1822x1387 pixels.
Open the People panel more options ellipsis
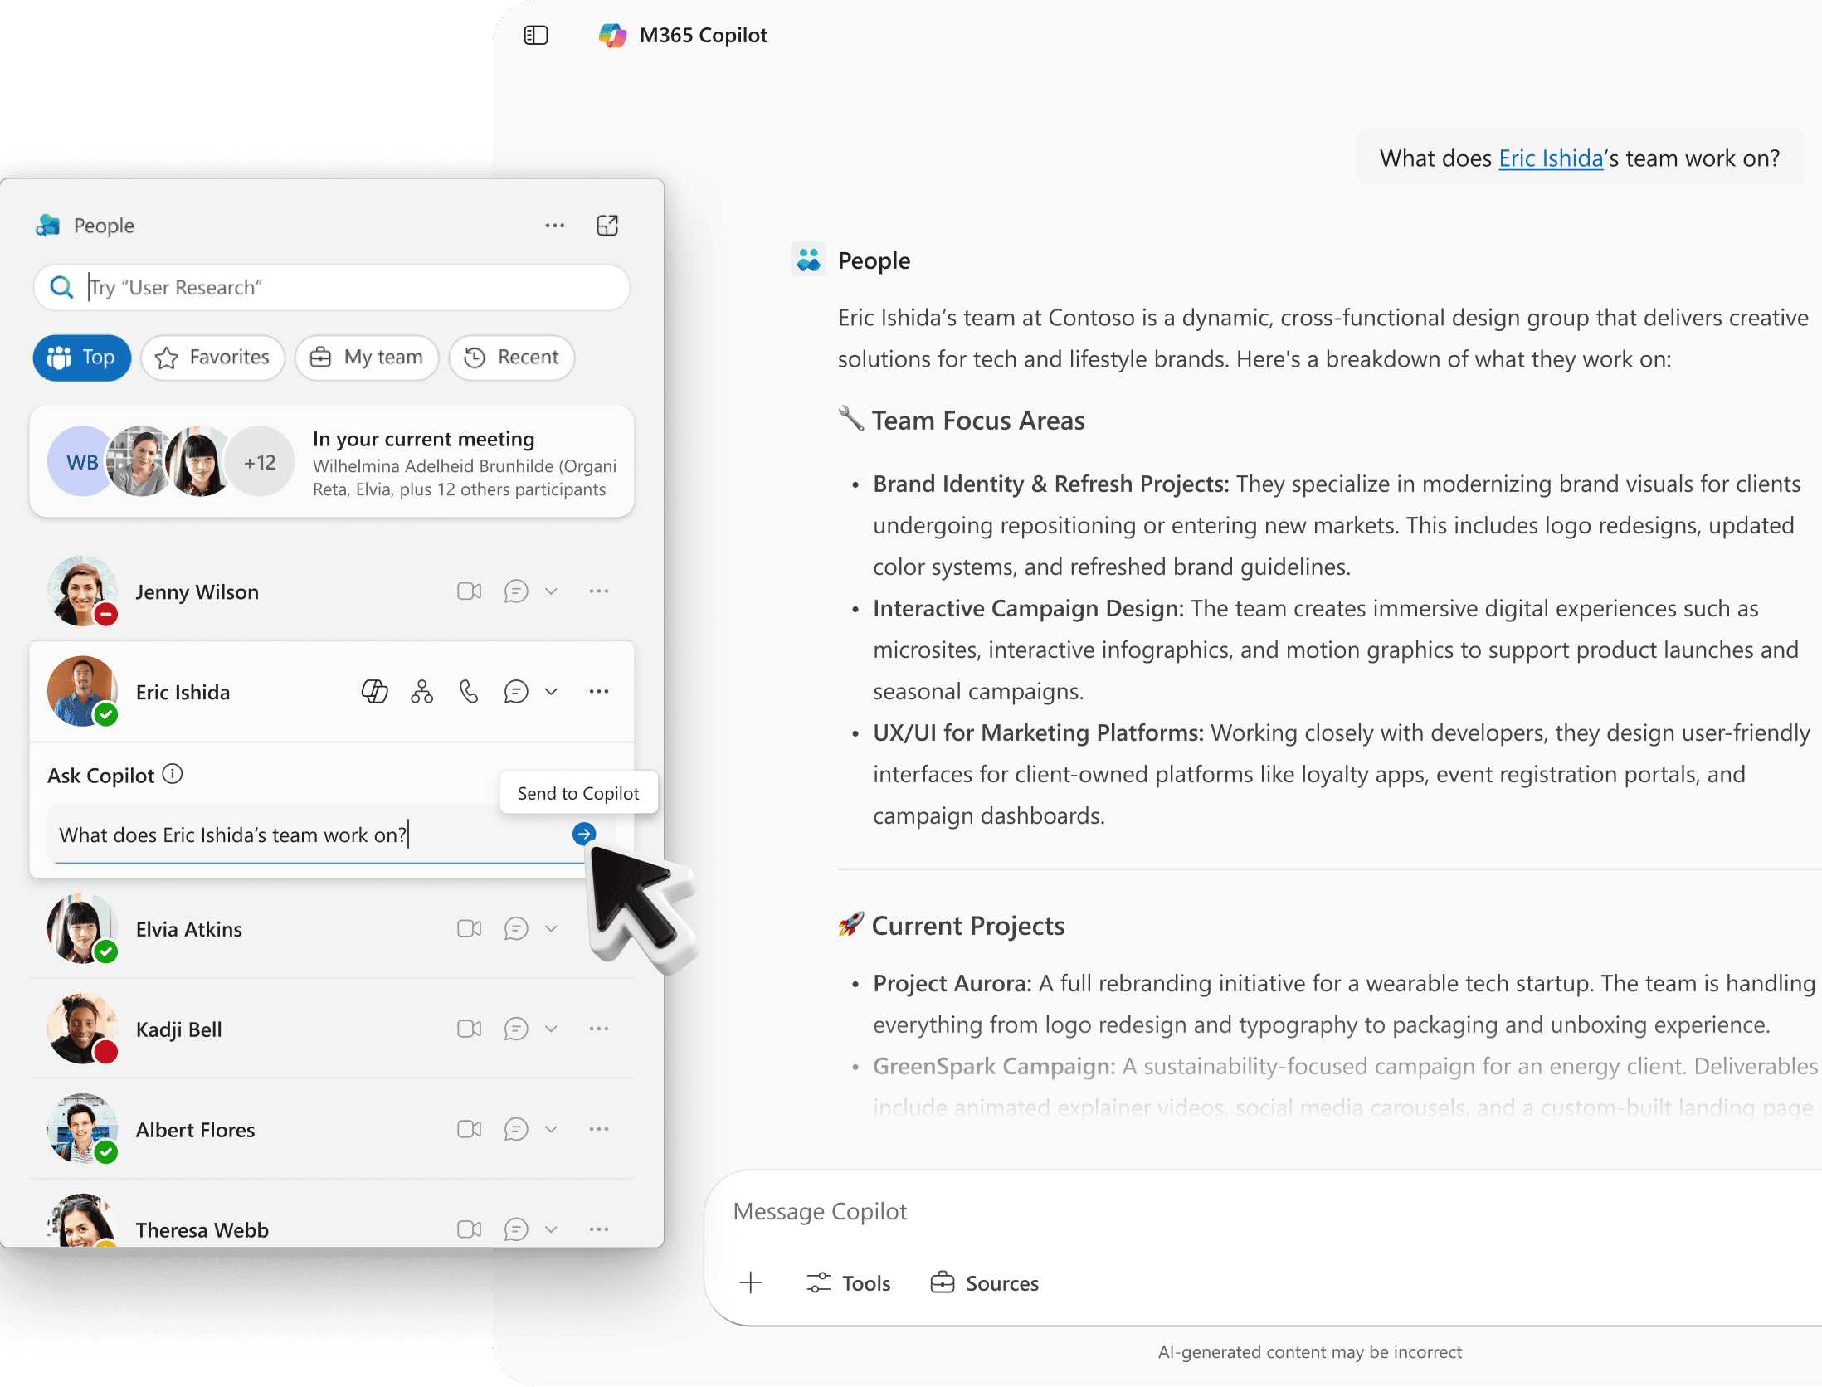tap(555, 226)
